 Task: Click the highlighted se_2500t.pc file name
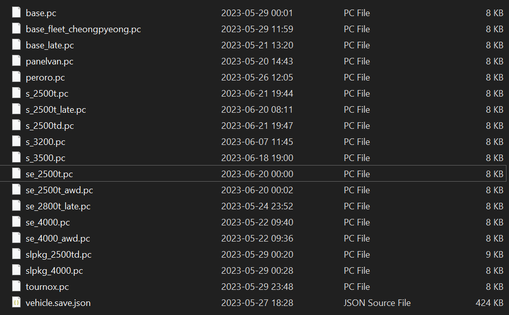49,174
